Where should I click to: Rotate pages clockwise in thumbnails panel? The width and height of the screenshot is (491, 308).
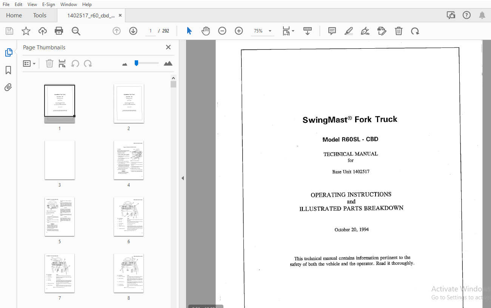pos(88,63)
